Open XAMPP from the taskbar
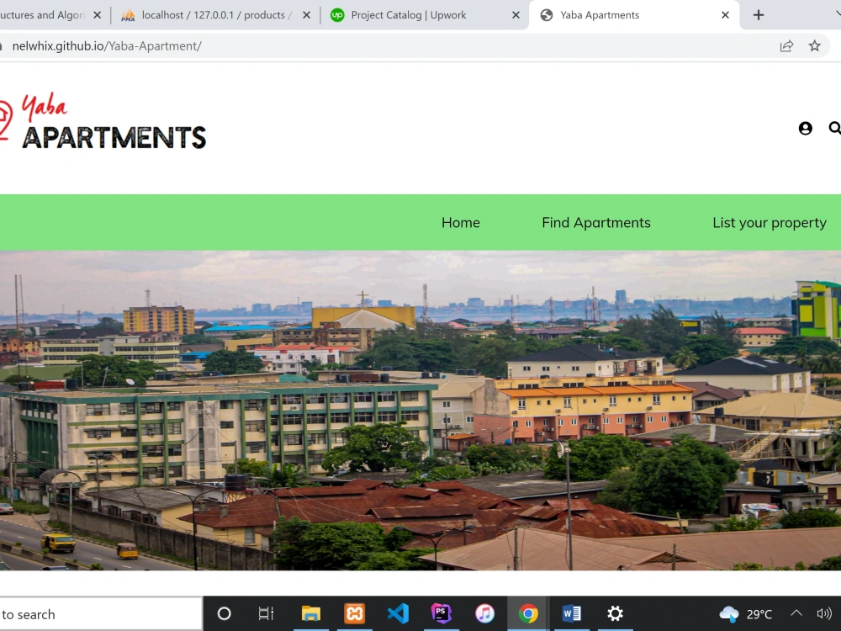The height and width of the screenshot is (631, 841). pyautogui.click(x=355, y=613)
